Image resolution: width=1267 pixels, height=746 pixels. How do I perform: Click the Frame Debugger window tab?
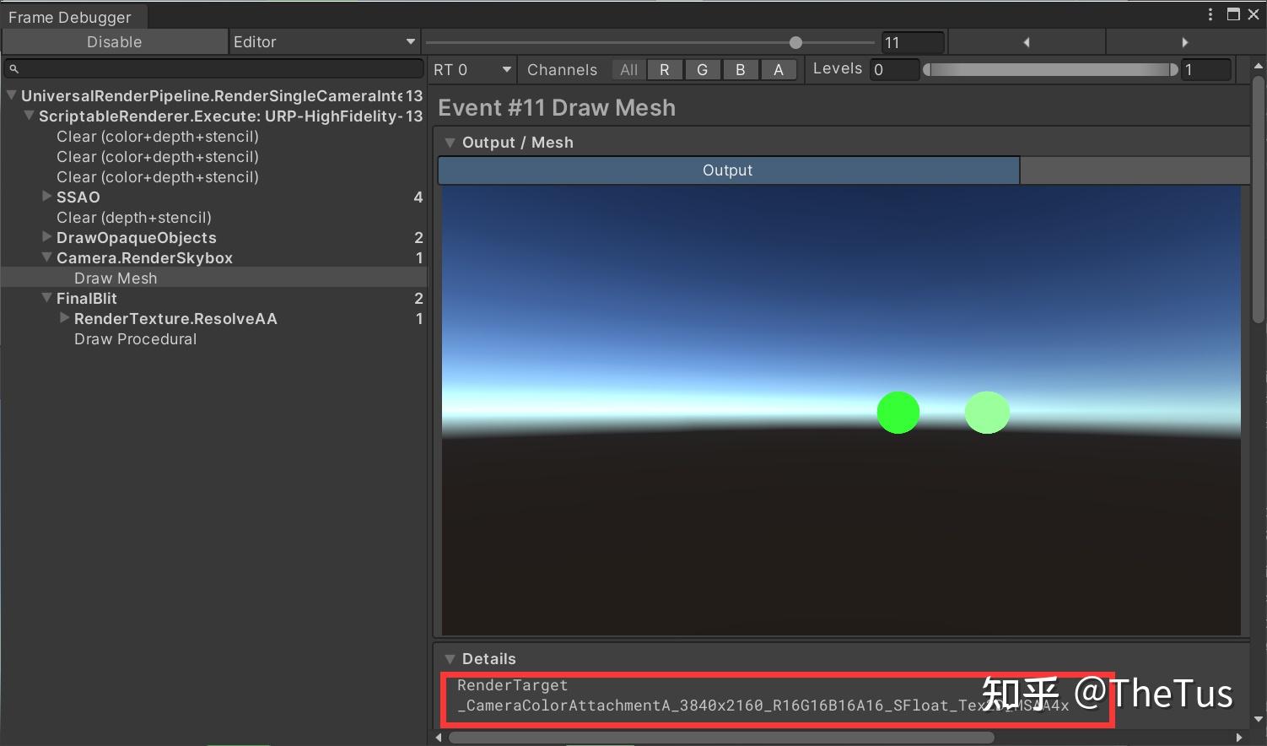pyautogui.click(x=72, y=16)
